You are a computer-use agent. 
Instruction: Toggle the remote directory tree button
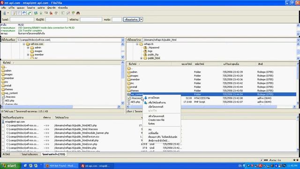24,13
